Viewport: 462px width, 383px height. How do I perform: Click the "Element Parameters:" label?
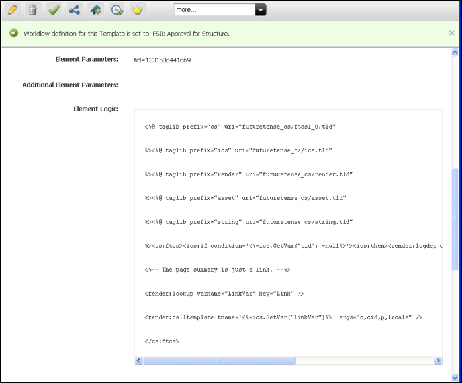(x=87, y=60)
